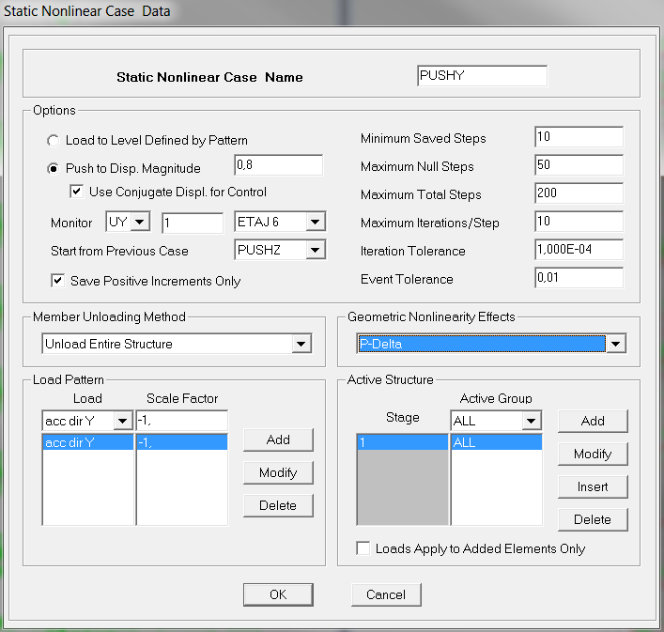Open the Active Group ALL dropdown

tap(531, 421)
